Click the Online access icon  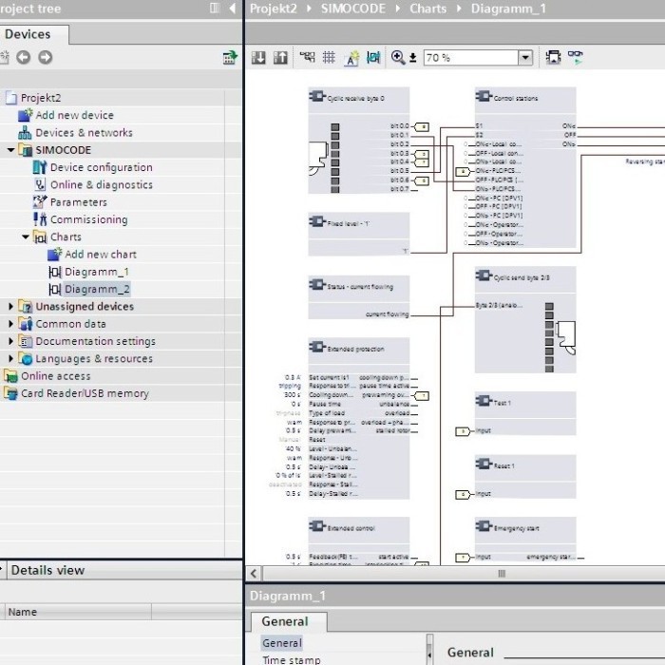point(10,376)
